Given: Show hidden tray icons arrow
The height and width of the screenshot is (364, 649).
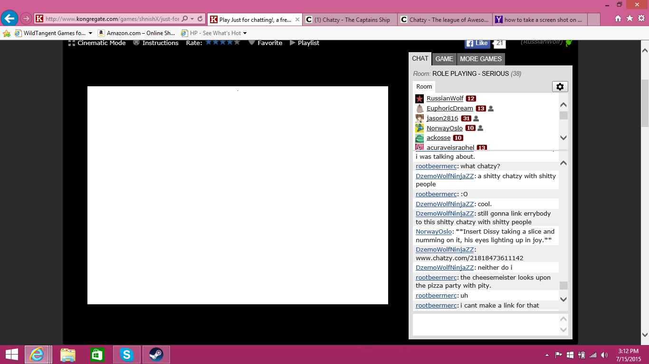Looking at the screenshot, I should [x=548, y=355].
